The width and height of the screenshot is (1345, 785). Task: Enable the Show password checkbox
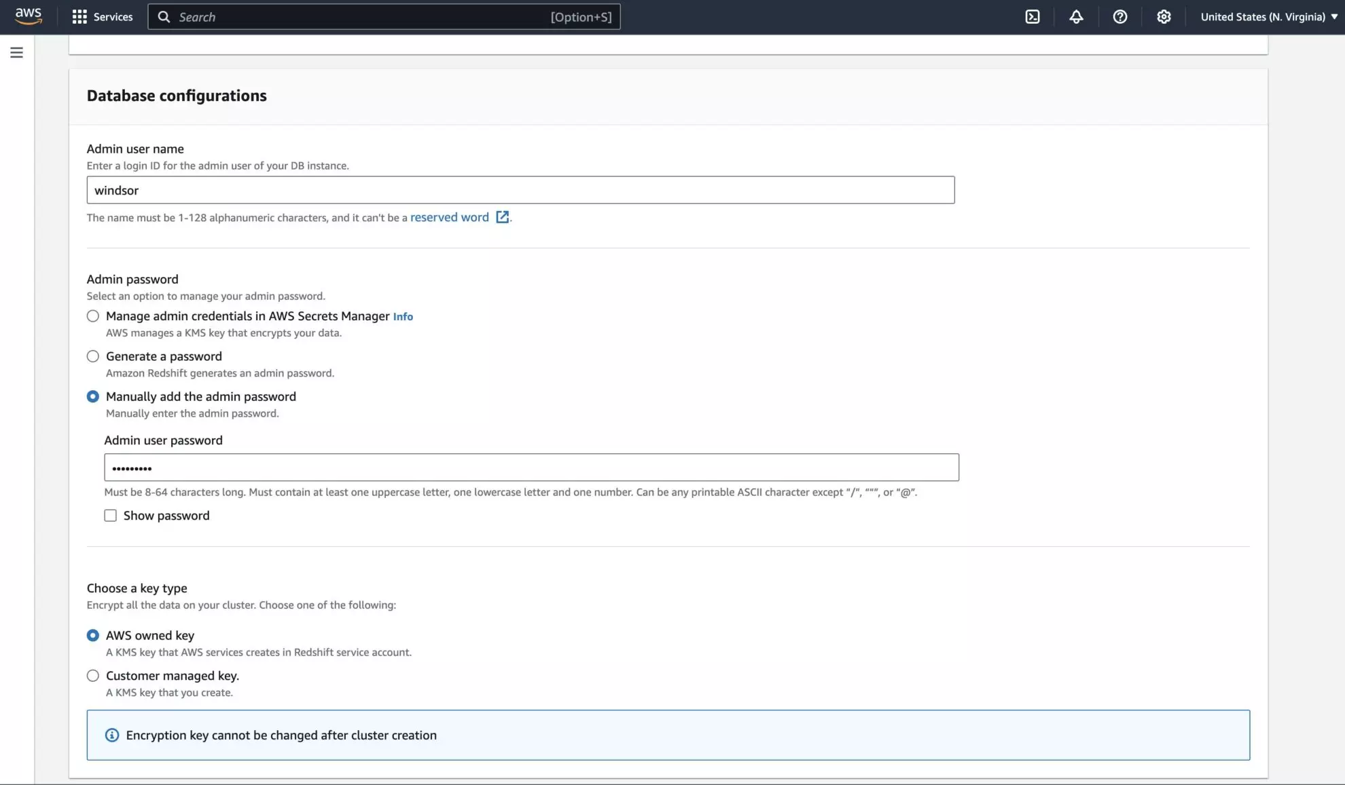click(x=110, y=516)
